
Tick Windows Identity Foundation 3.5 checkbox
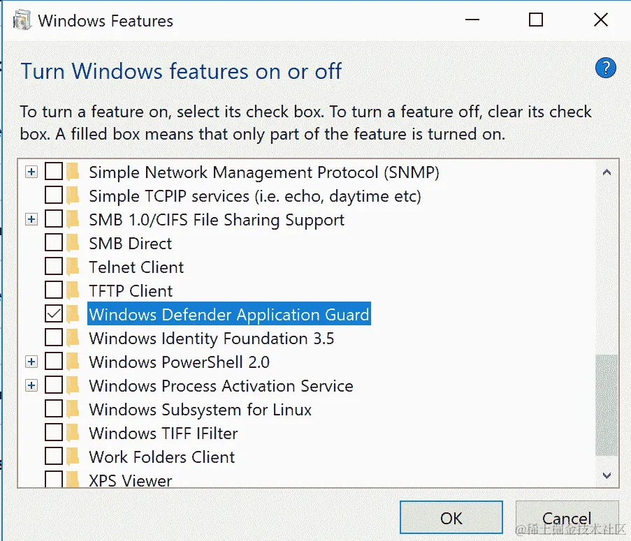tap(54, 337)
